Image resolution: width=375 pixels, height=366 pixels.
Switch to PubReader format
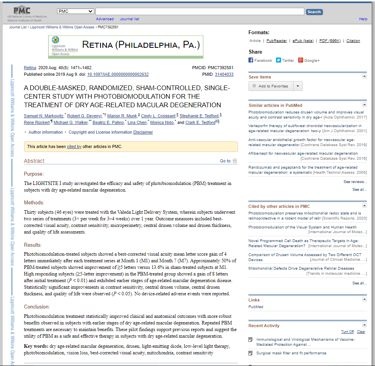click(276, 41)
